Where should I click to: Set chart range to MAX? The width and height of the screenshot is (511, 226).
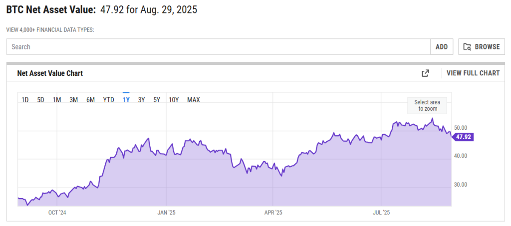(x=194, y=100)
